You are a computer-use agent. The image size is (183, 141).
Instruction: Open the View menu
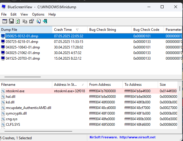tap(24, 14)
